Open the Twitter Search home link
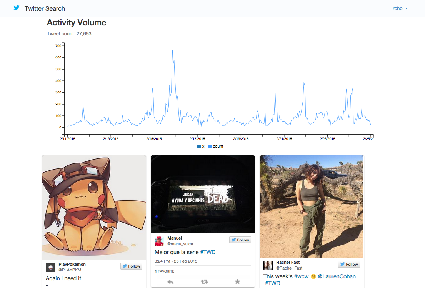The image size is (425, 288). pos(45,9)
